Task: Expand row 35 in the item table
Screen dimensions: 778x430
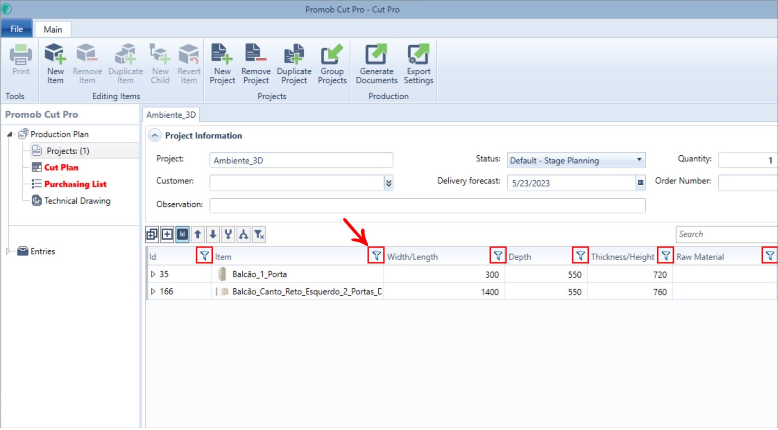Action: click(153, 274)
